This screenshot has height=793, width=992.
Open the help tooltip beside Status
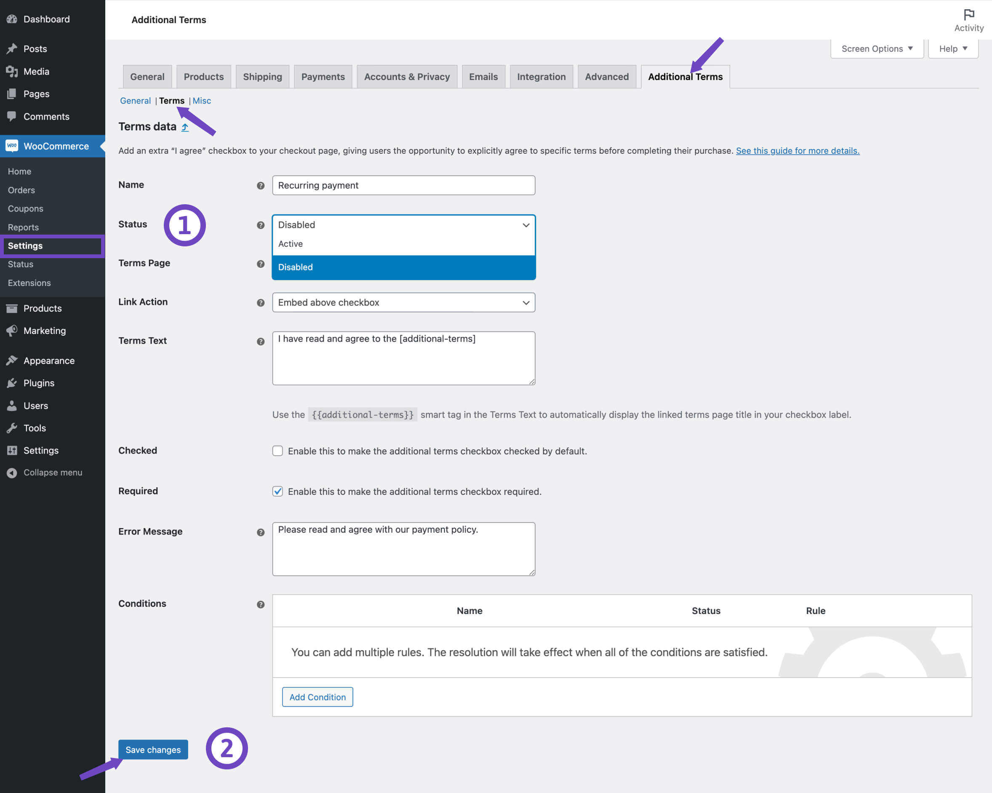click(261, 225)
